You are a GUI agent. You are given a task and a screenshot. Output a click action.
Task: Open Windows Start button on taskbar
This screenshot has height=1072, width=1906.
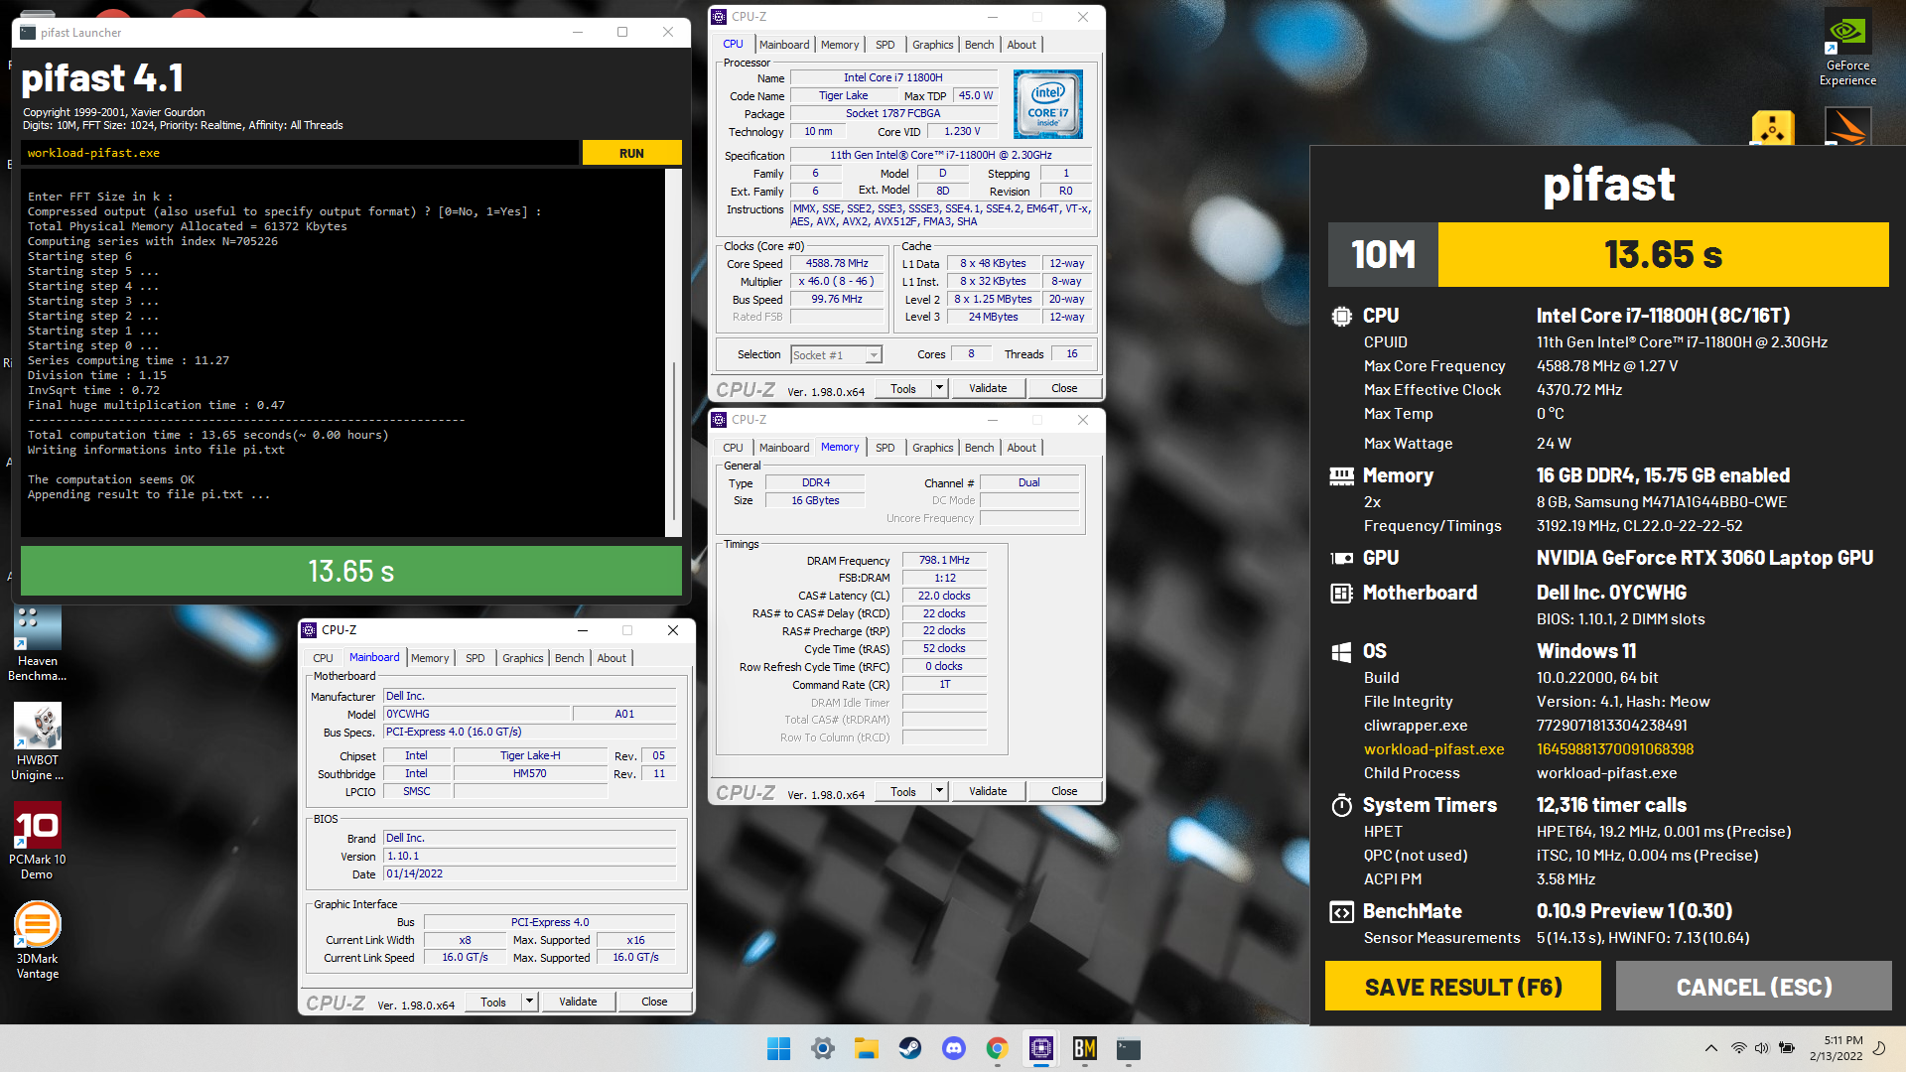778,1048
